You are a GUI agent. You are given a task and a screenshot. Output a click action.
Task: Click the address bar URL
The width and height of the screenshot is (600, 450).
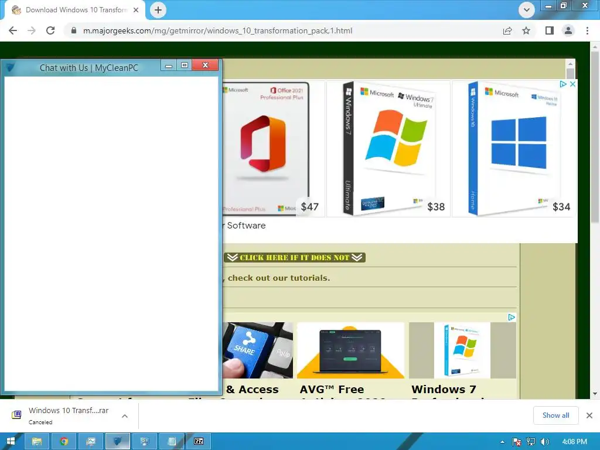click(218, 30)
